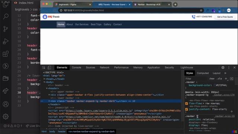The width and height of the screenshot is (238, 134).
Task: Click Get a Free Quote button
Action: coord(225,17)
